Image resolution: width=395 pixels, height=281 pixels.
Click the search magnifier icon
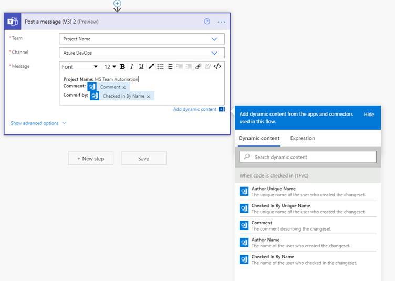coord(247,157)
